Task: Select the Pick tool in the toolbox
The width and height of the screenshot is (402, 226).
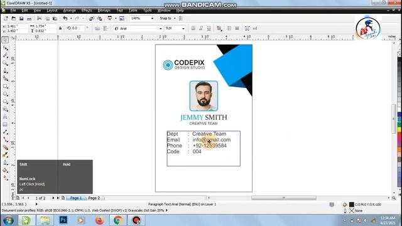Action: 5,40
